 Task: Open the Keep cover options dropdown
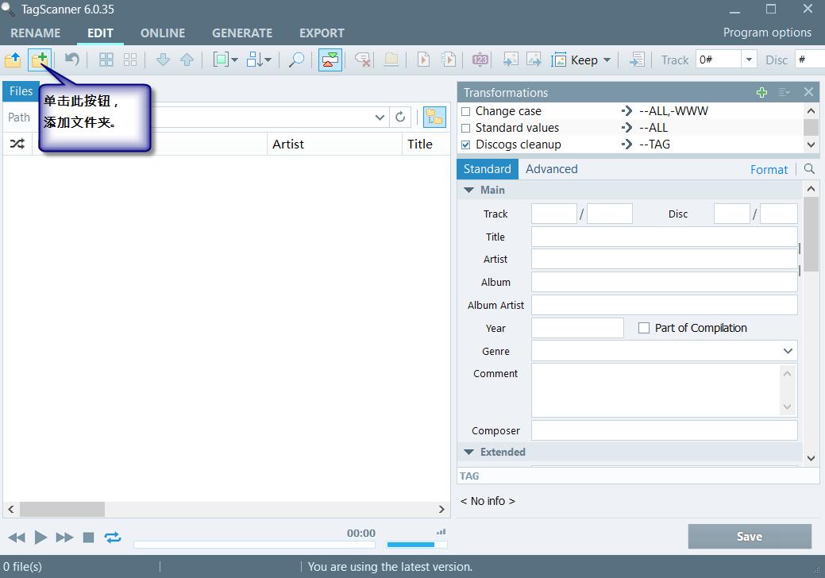[x=607, y=60]
